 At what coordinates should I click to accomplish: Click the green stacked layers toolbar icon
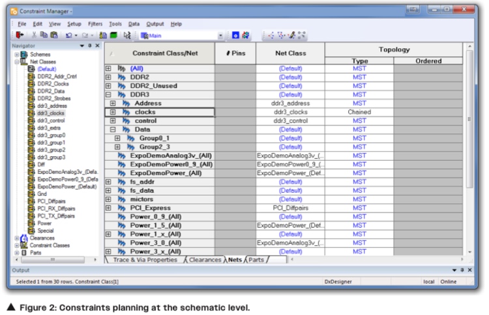(113, 35)
